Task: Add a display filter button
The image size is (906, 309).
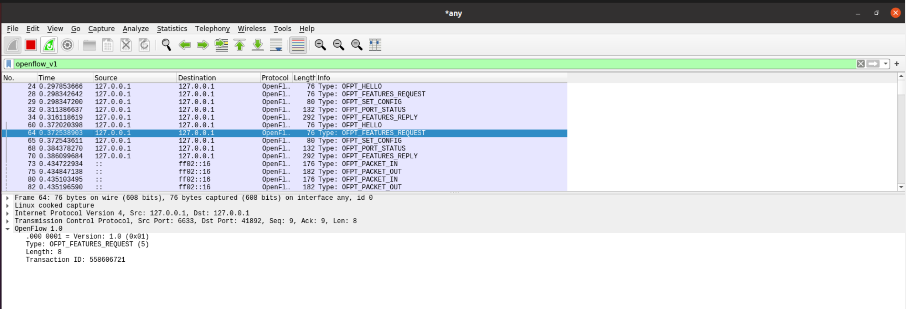Action: point(897,64)
